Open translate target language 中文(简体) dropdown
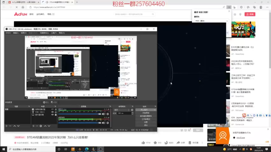 pos(211,21)
